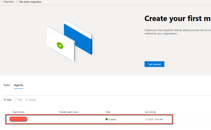Click the plus icon to add an agent
The image size is (211, 130).
point(5,100)
